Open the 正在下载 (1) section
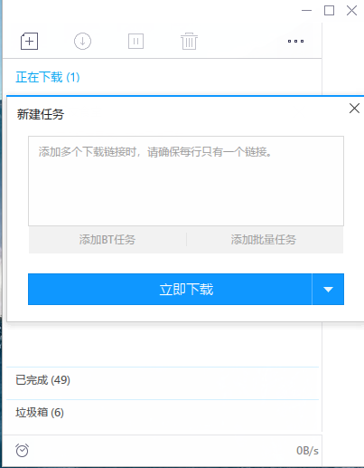Screen dimensions: 364x468 pyautogui.click(x=48, y=77)
